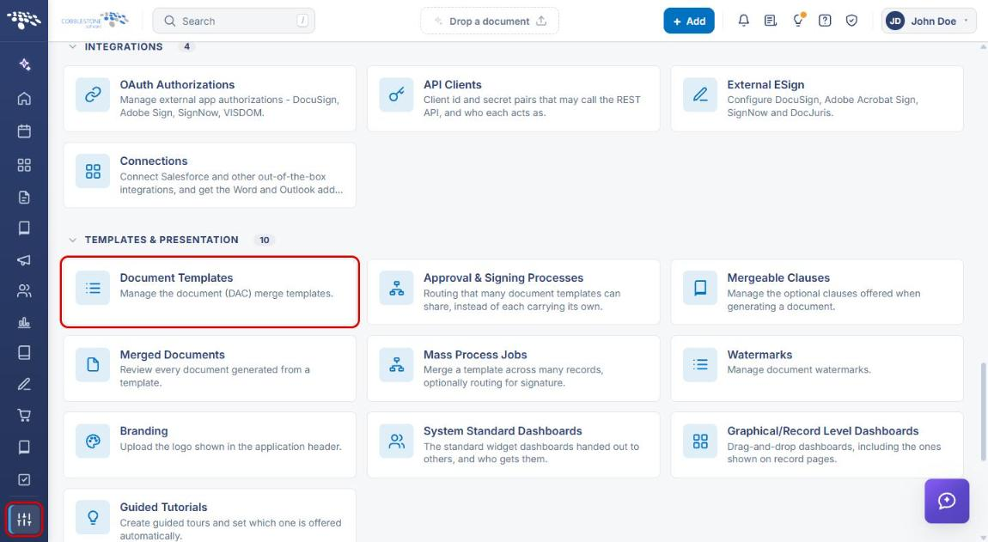988x542 pixels.
Task: Click the chain-link icon on OAuth Authorizations
Action: [93, 94]
